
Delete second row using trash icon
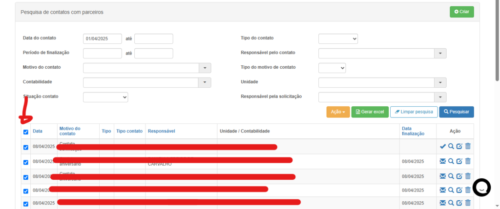[x=468, y=161]
